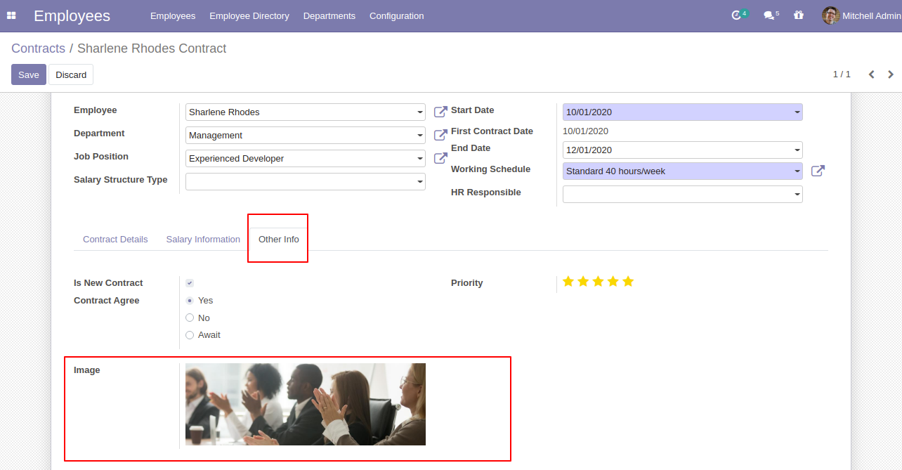Image resolution: width=902 pixels, height=470 pixels.
Task: Select No for Contract Agree
Action: pos(190,318)
